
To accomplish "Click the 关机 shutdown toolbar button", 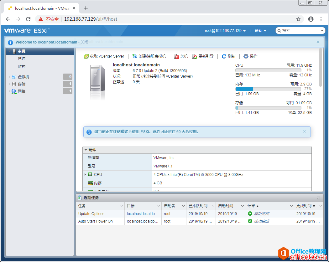I will (181, 56).
